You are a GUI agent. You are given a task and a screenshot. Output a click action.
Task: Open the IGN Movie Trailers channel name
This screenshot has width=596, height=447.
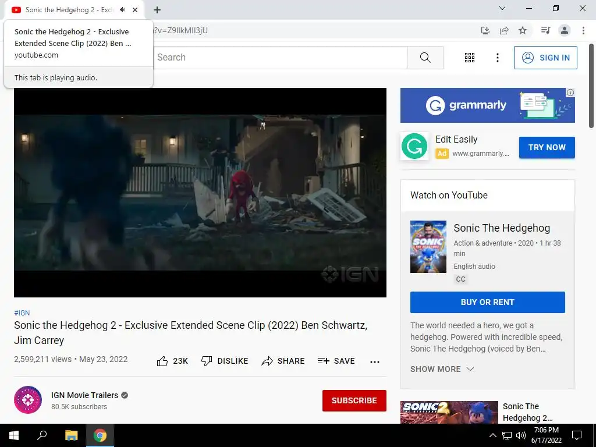pos(84,395)
